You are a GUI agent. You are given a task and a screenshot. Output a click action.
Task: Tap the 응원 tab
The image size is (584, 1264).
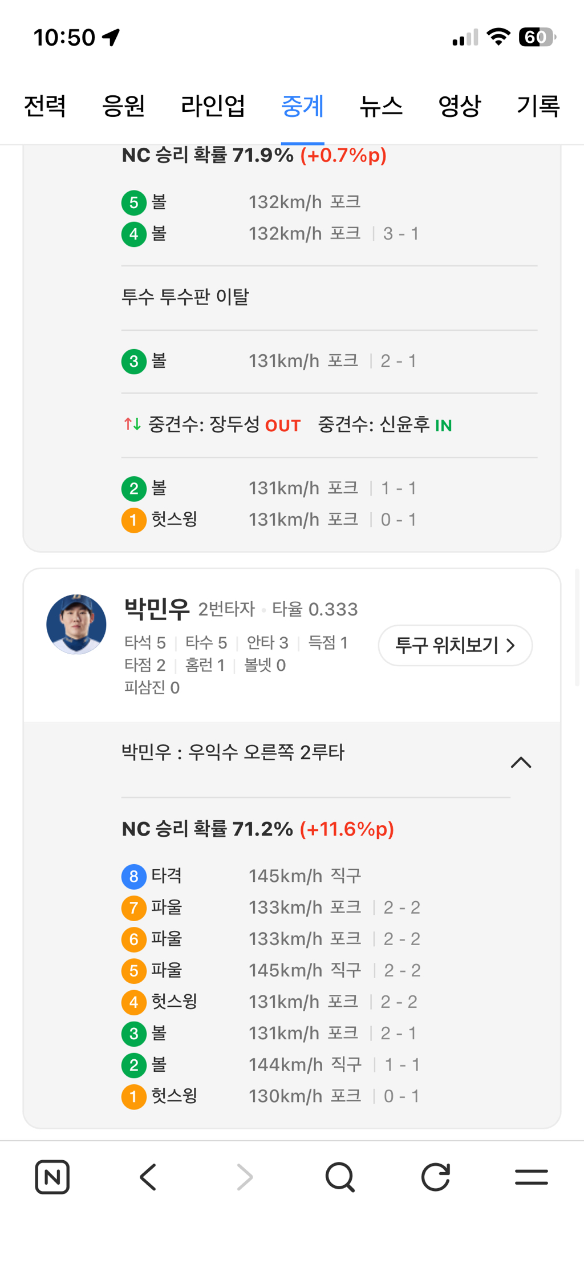123,106
